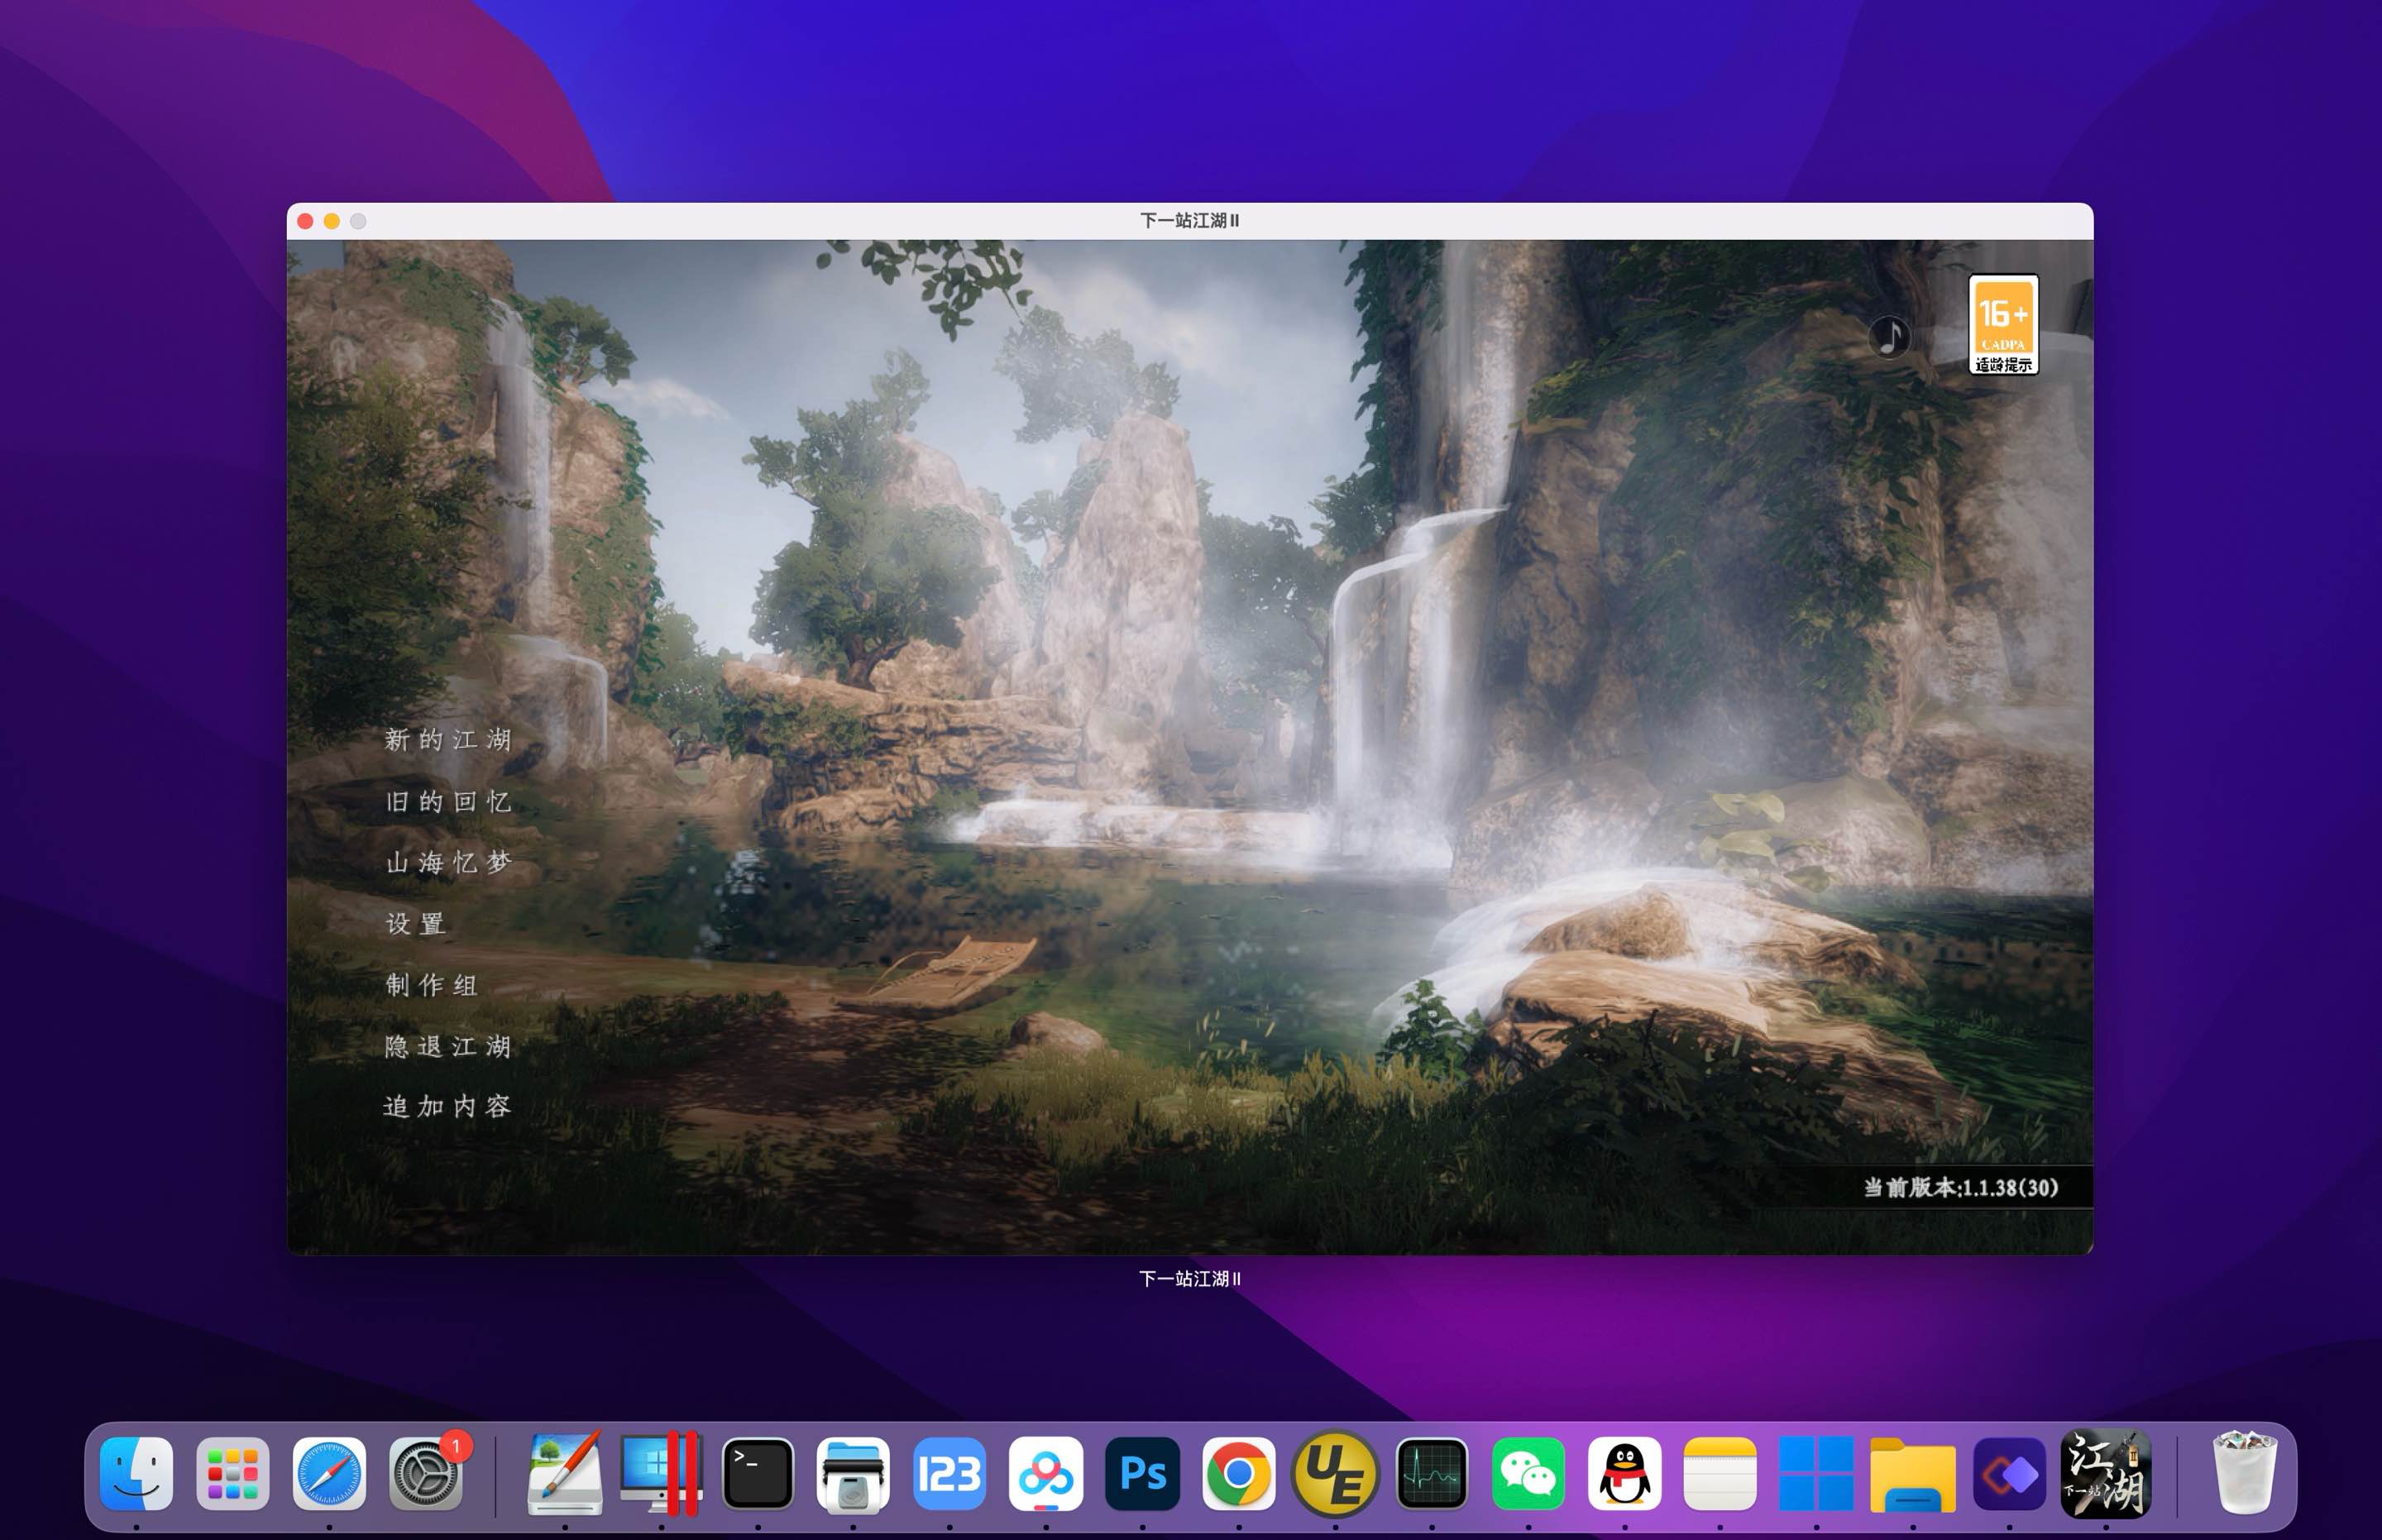Open Activity Monitor from the Dock
This screenshot has height=1540, width=2382.
1432,1474
